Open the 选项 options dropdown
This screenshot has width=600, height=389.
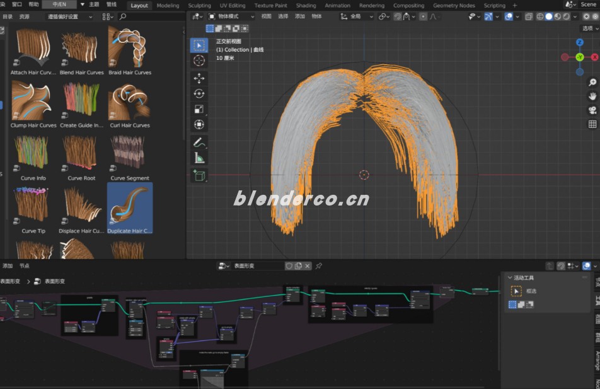pyautogui.click(x=590, y=28)
